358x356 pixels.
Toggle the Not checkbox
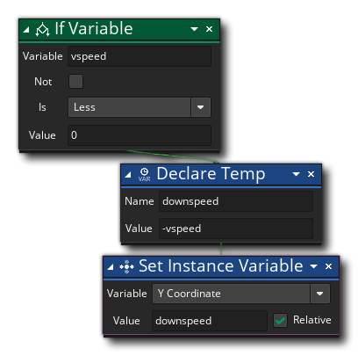point(75,82)
